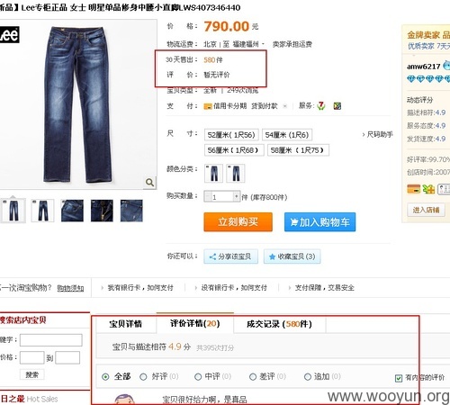Expand the 货到付款 payment options arrow

coord(285,106)
